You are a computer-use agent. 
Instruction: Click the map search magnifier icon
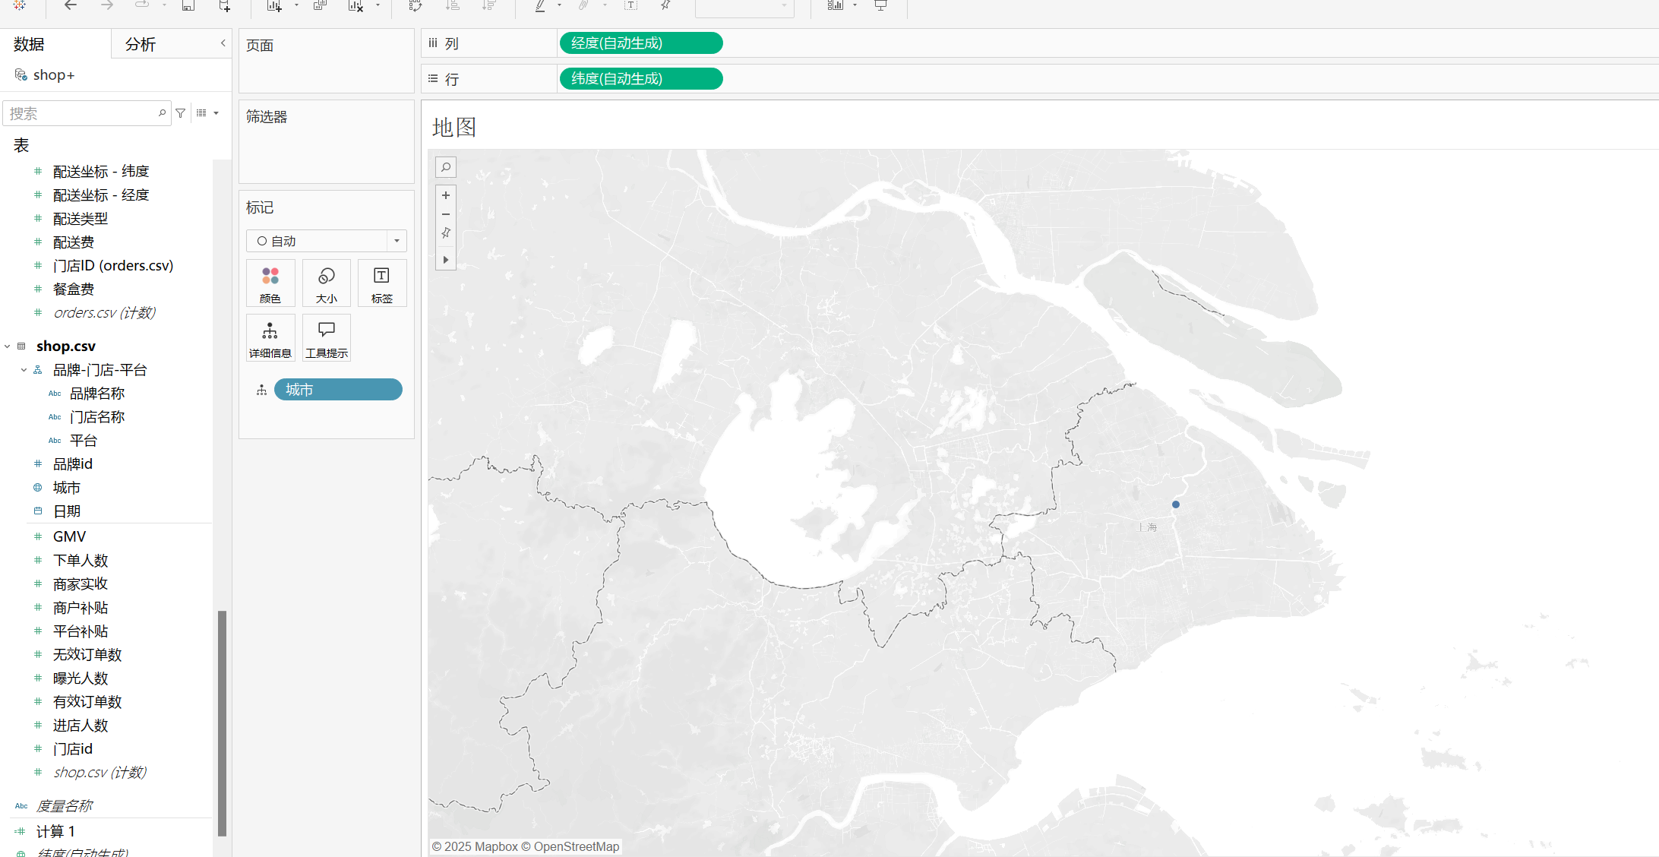[x=446, y=167]
